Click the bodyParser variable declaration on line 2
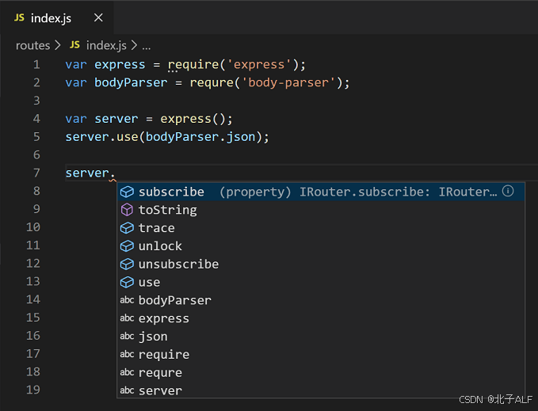Screen dimensions: 538x411 click(x=131, y=82)
